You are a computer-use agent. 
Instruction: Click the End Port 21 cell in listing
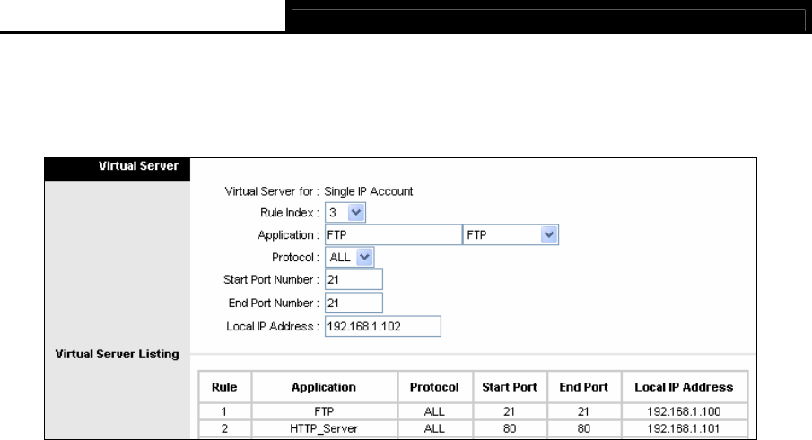[583, 411]
